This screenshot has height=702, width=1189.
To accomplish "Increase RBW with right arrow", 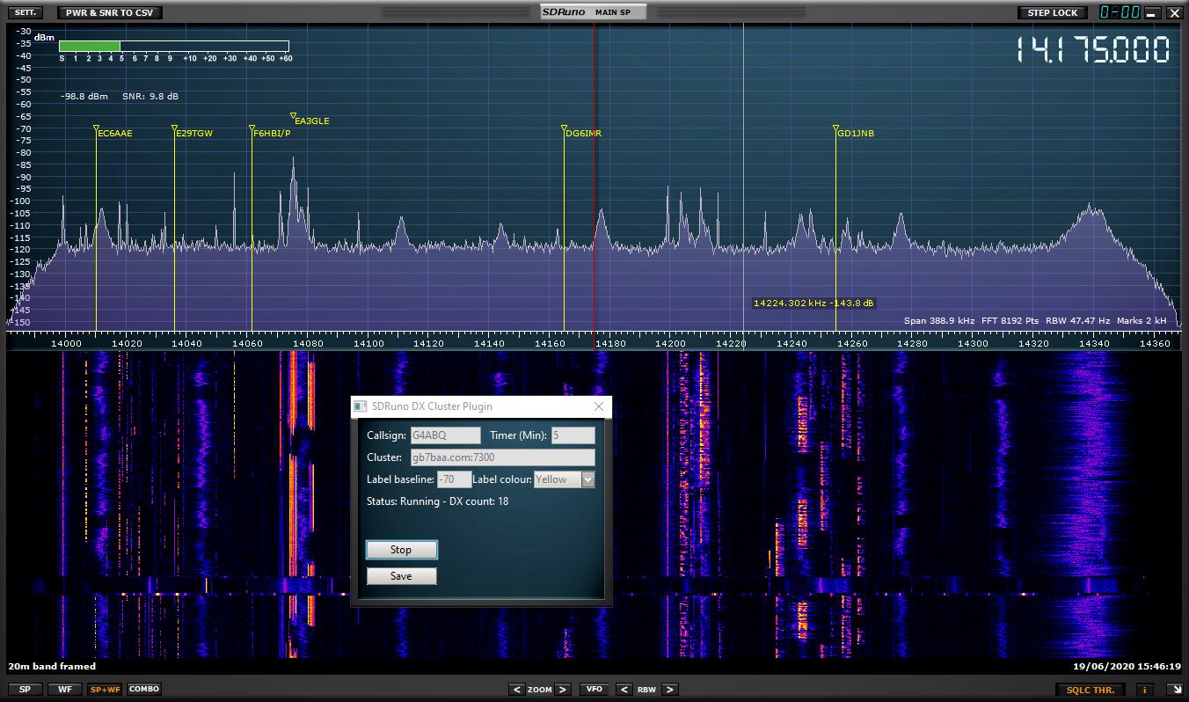I will [670, 690].
